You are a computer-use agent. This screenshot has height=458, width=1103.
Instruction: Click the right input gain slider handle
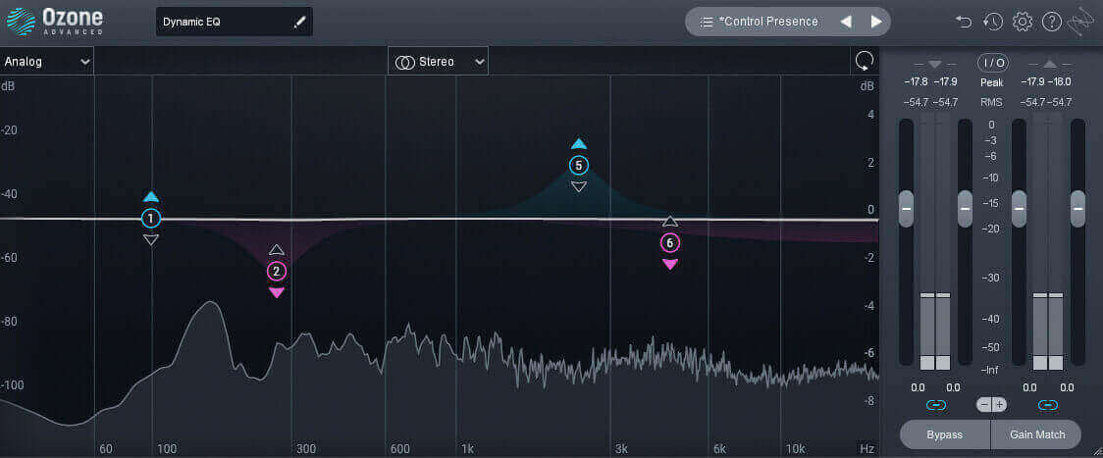click(x=966, y=208)
